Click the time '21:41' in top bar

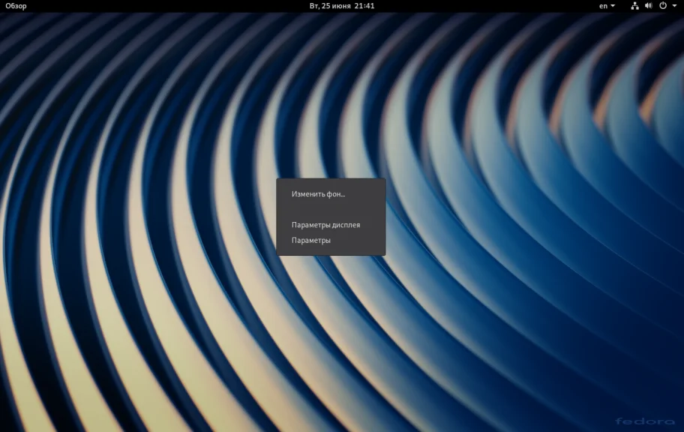364,6
